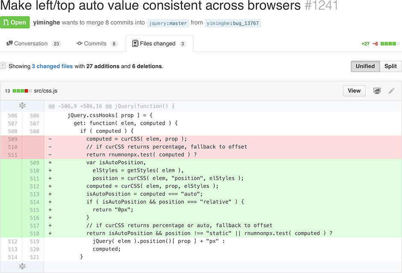
Task: Click the Open pull request status badge
Action: pyautogui.click(x=15, y=22)
